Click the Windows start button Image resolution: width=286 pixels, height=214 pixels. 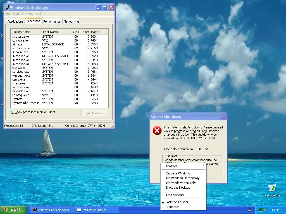tap(13, 210)
